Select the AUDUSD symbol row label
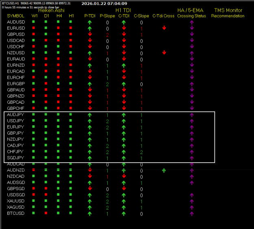 16,22
